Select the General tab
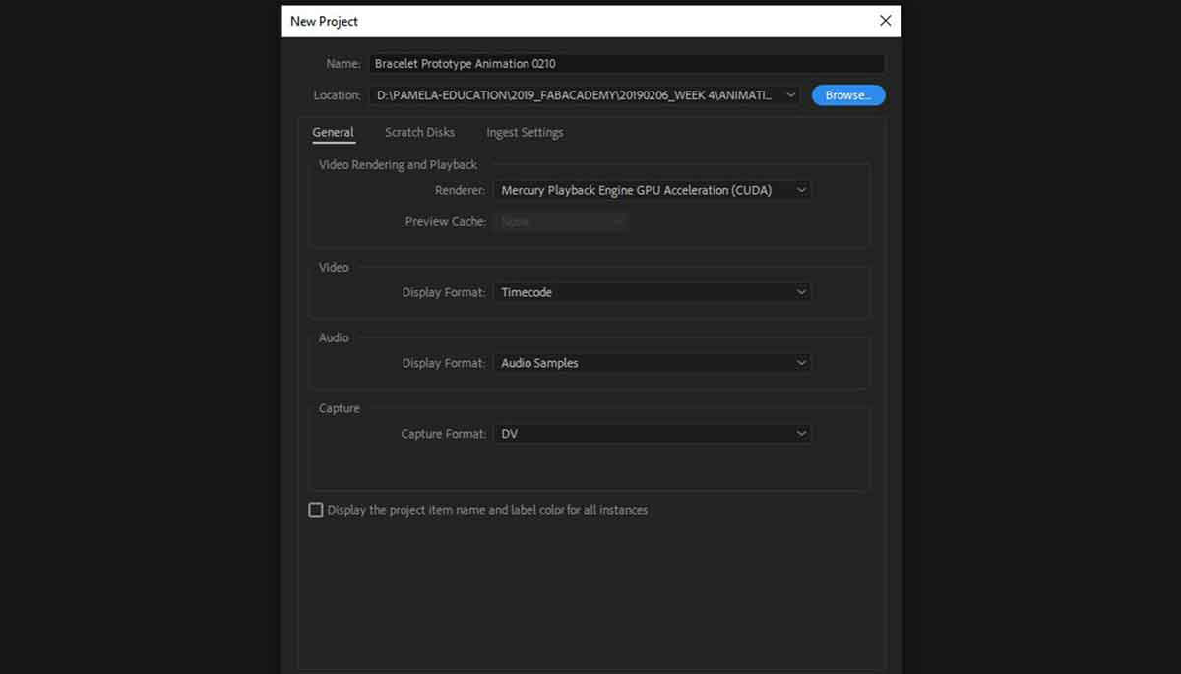The image size is (1181, 674). pos(333,133)
